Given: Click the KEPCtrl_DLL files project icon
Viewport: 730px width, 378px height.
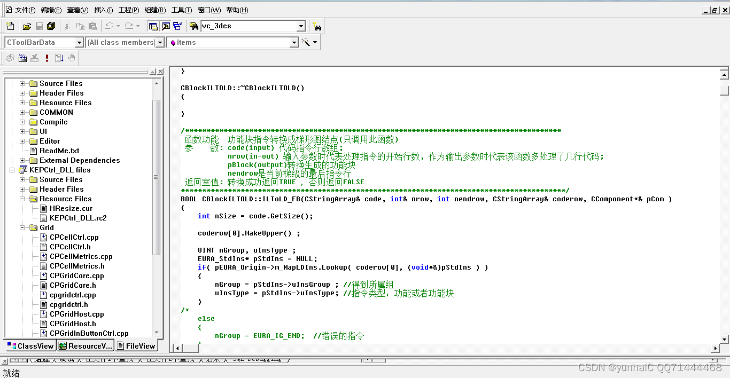Looking at the screenshot, I should click(23, 170).
